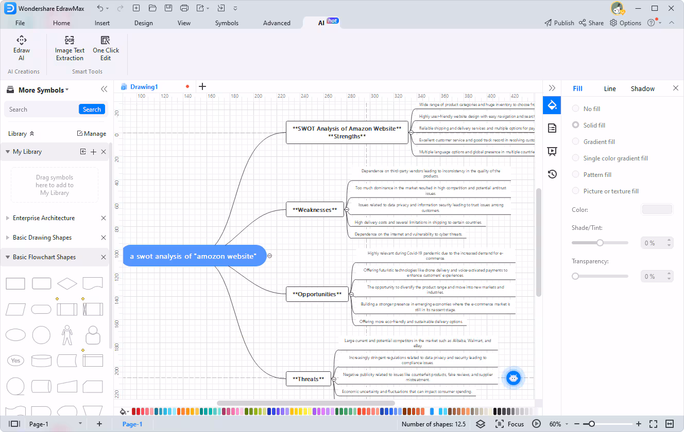
Task: Select the person actor shape
Action: (x=67, y=335)
